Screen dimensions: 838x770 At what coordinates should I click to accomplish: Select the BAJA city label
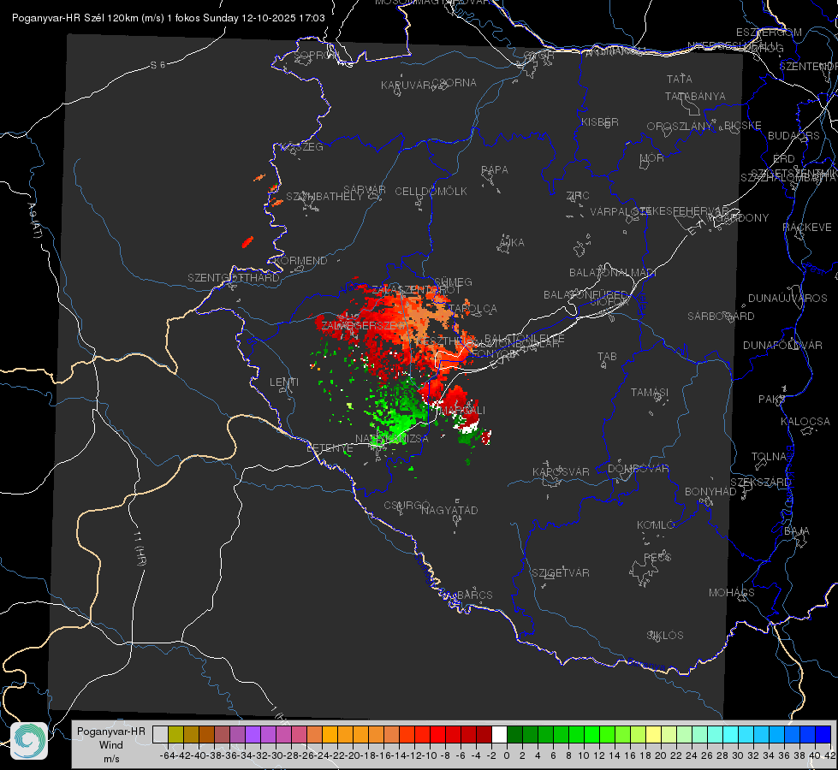(797, 531)
